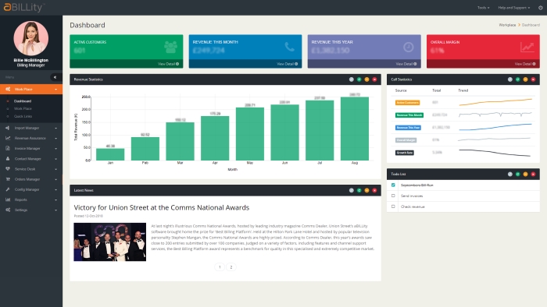This screenshot has width=547, height=307.
Task: Click the trend chart icon on Overall Margin card
Action: (x=527, y=47)
